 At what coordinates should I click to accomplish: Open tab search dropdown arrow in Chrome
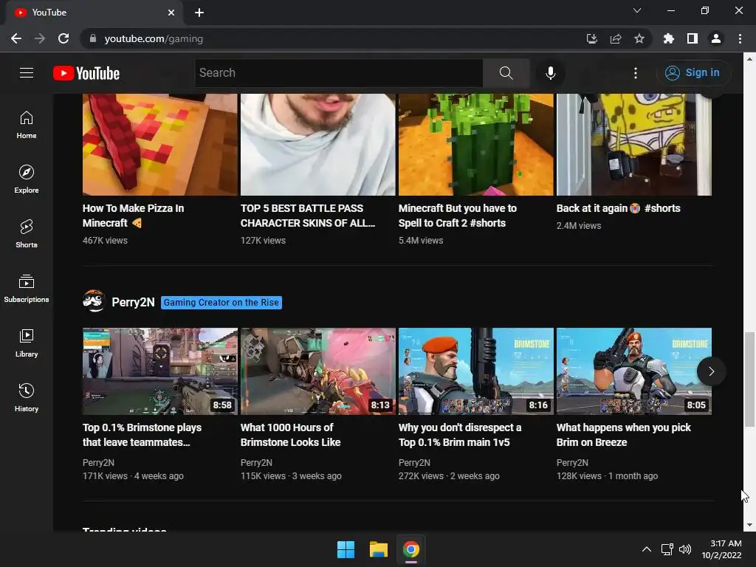[637, 10]
